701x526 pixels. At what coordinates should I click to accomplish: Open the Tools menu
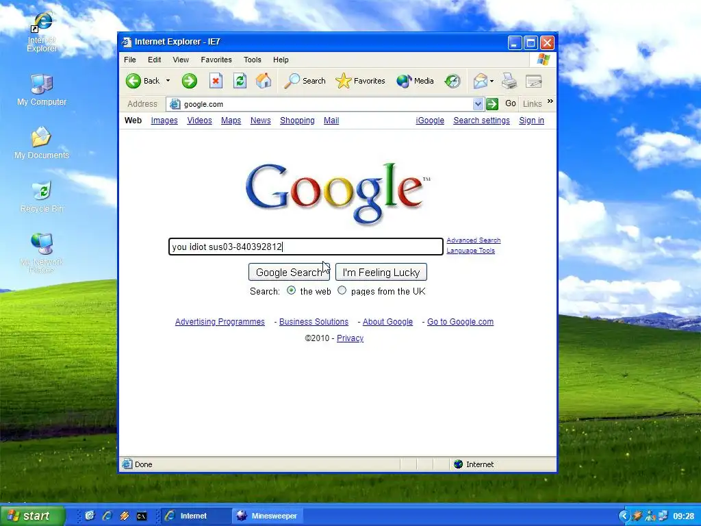pos(252,60)
